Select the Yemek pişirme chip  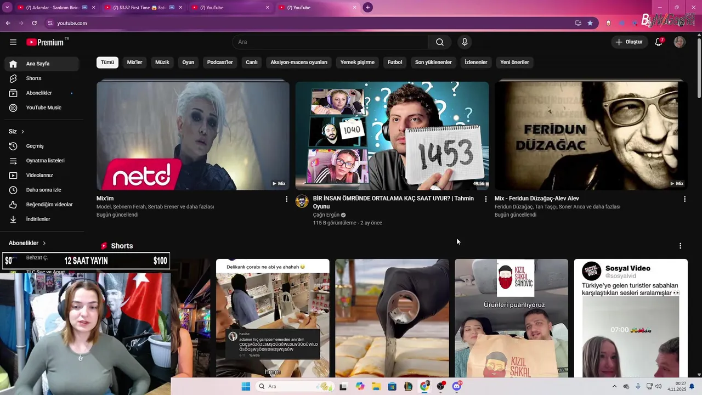(x=358, y=63)
